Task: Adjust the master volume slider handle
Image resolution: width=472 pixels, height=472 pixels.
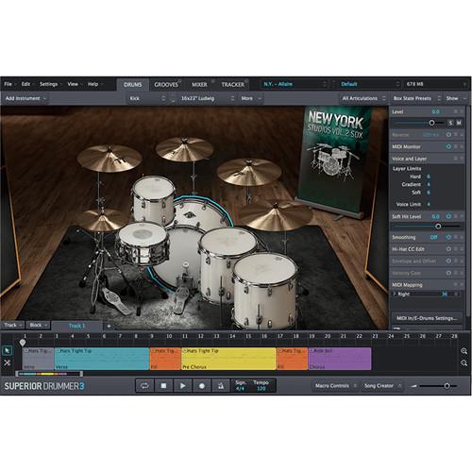Action: 447,386
